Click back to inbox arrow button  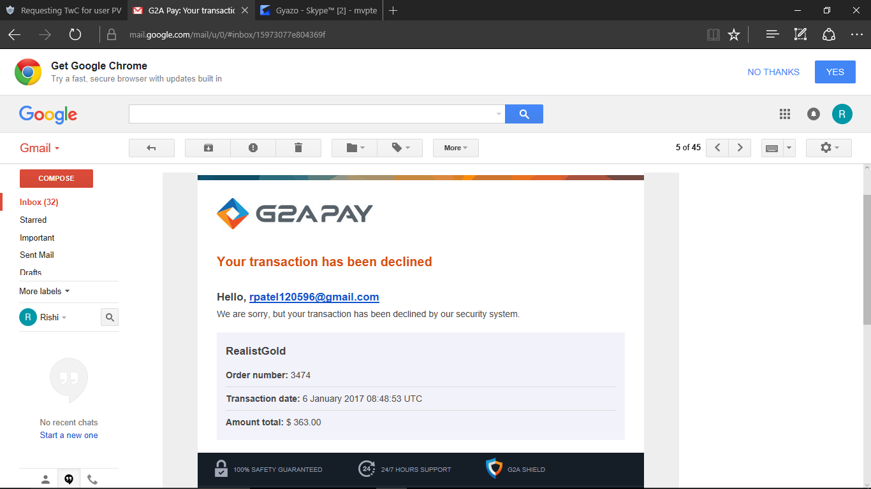(x=152, y=148)
